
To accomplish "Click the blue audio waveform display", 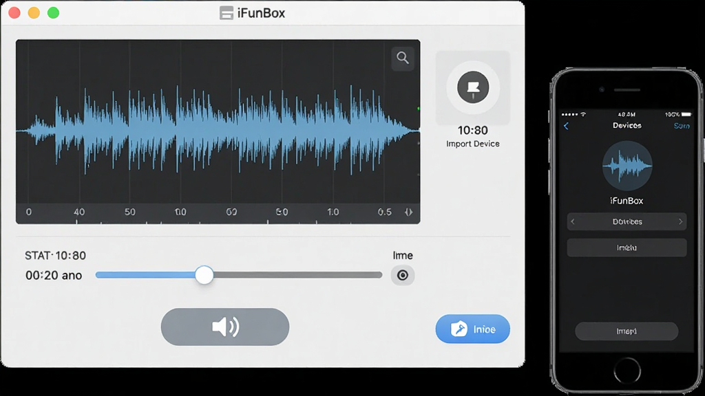I will [x=218, y=130].
